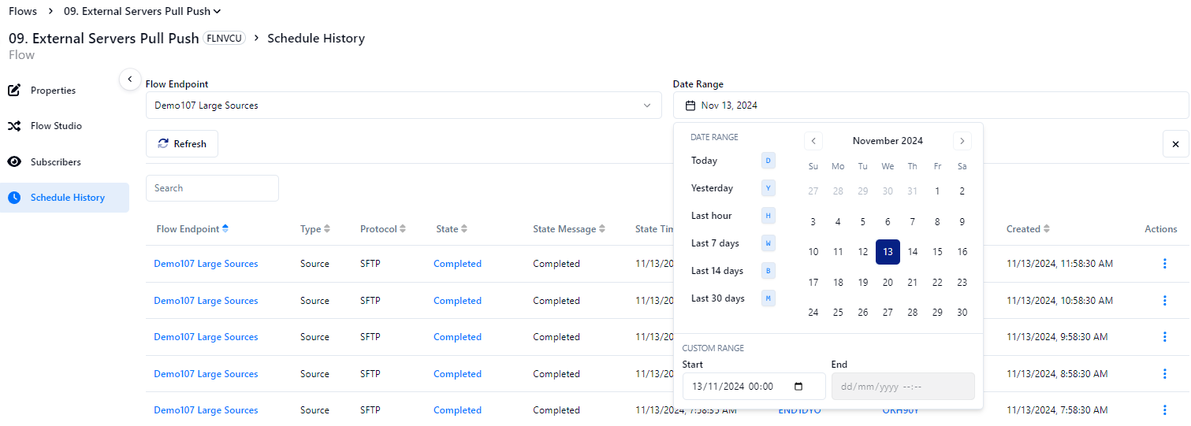Collapse the sidebar with the arrow button
Viewport: 1191px width, 426px height.
pyautogui.click(x=129, y=79)
